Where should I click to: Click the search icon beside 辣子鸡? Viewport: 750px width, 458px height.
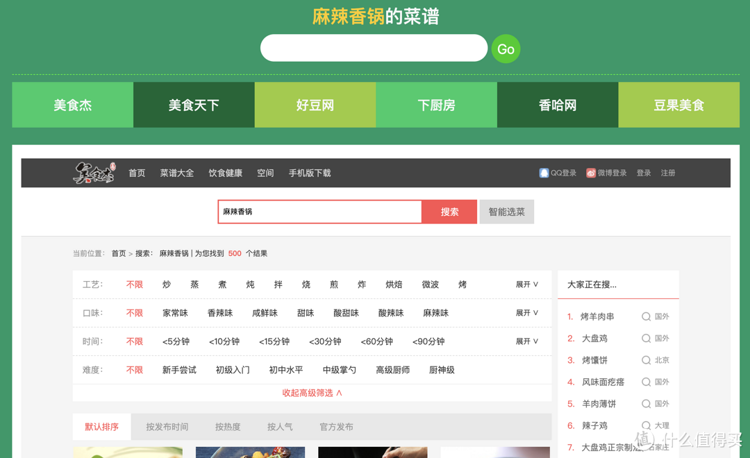coord(646,425)
